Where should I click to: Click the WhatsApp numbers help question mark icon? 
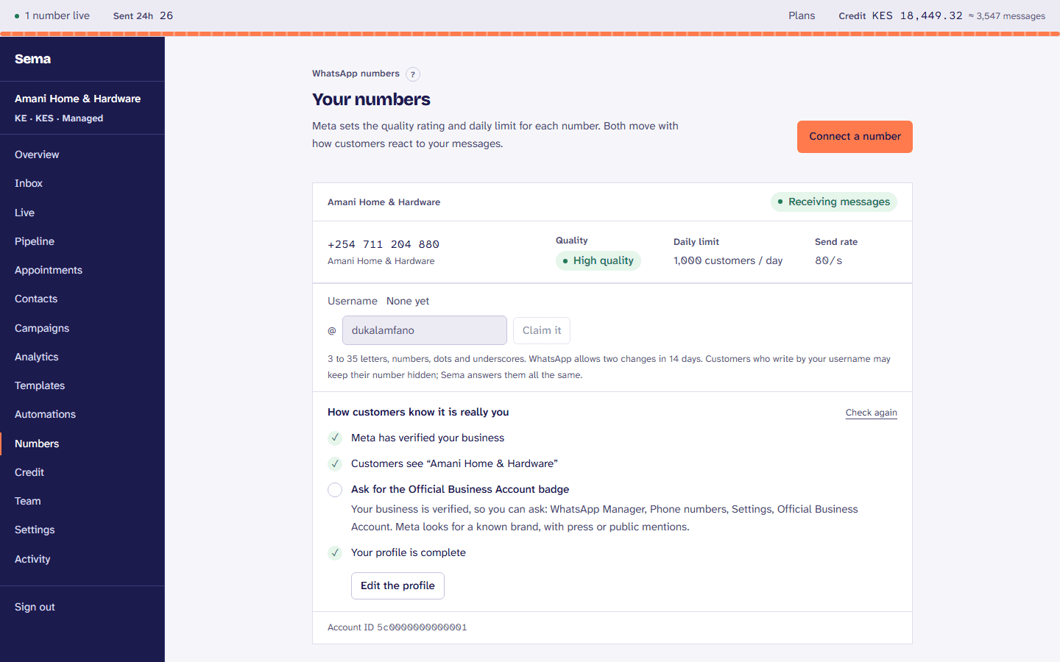click(x=413, y=74)
